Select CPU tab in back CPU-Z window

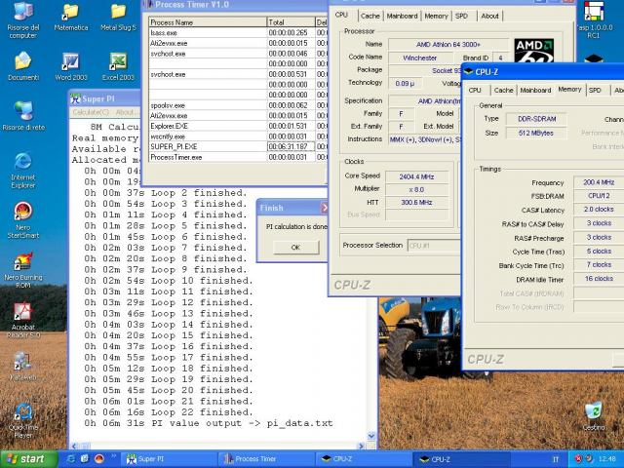(x=341, y=16)
